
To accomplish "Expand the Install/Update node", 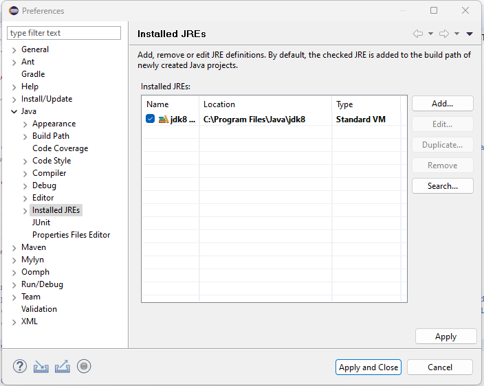I will 14,100.
